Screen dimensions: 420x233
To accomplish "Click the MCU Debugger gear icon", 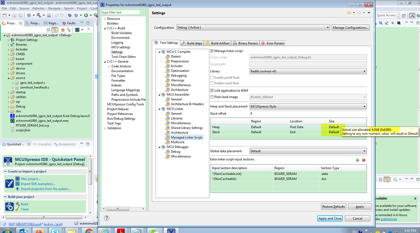I will click(x=163, y=147).
